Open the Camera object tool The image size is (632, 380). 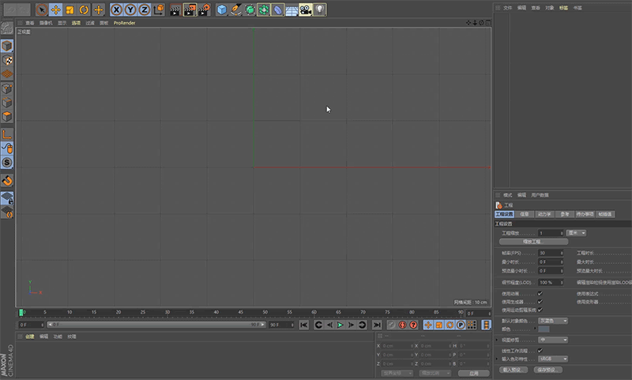305,9
